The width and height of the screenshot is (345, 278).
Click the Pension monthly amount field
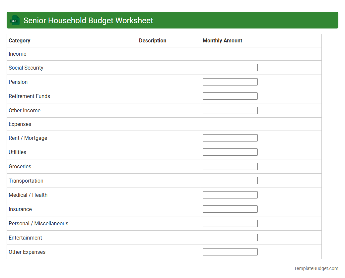[x=230, y=82]
